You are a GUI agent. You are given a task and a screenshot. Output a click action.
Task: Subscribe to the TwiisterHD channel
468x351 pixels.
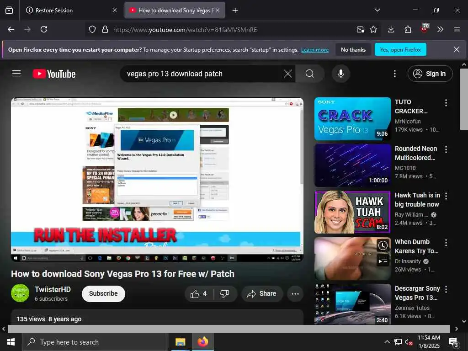[103, 294]
